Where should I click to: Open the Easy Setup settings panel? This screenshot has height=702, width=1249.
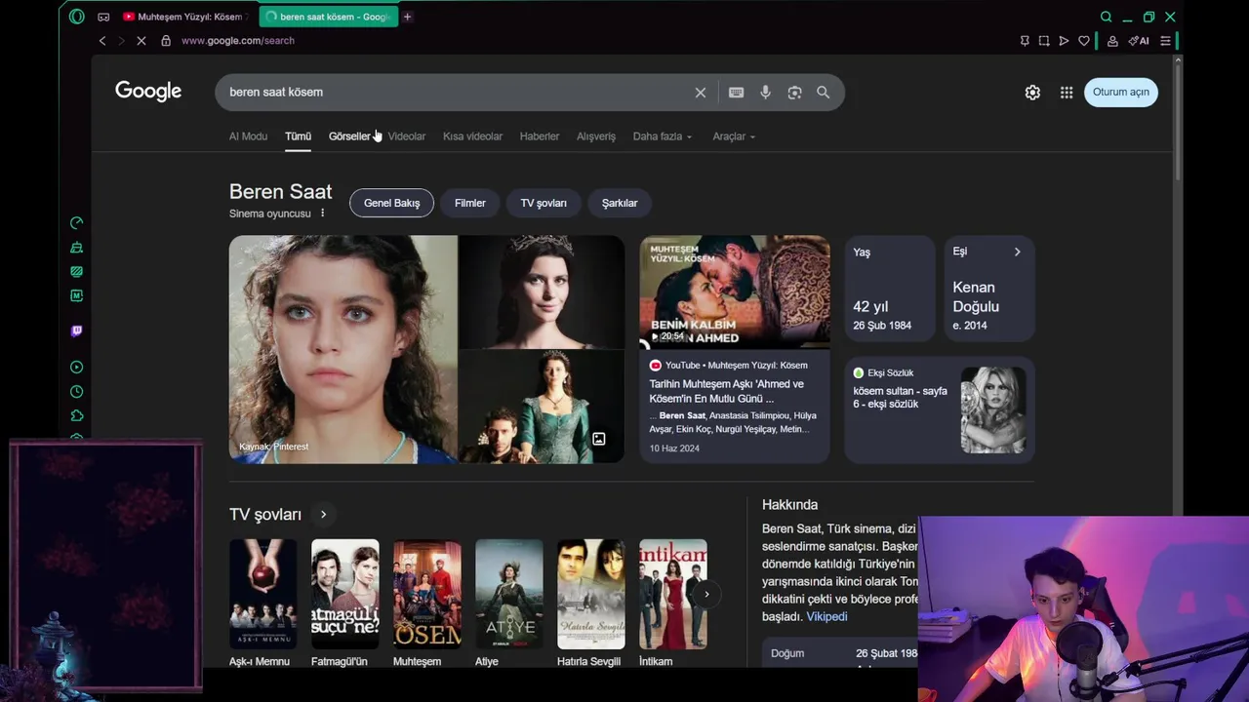[1165, 41]
